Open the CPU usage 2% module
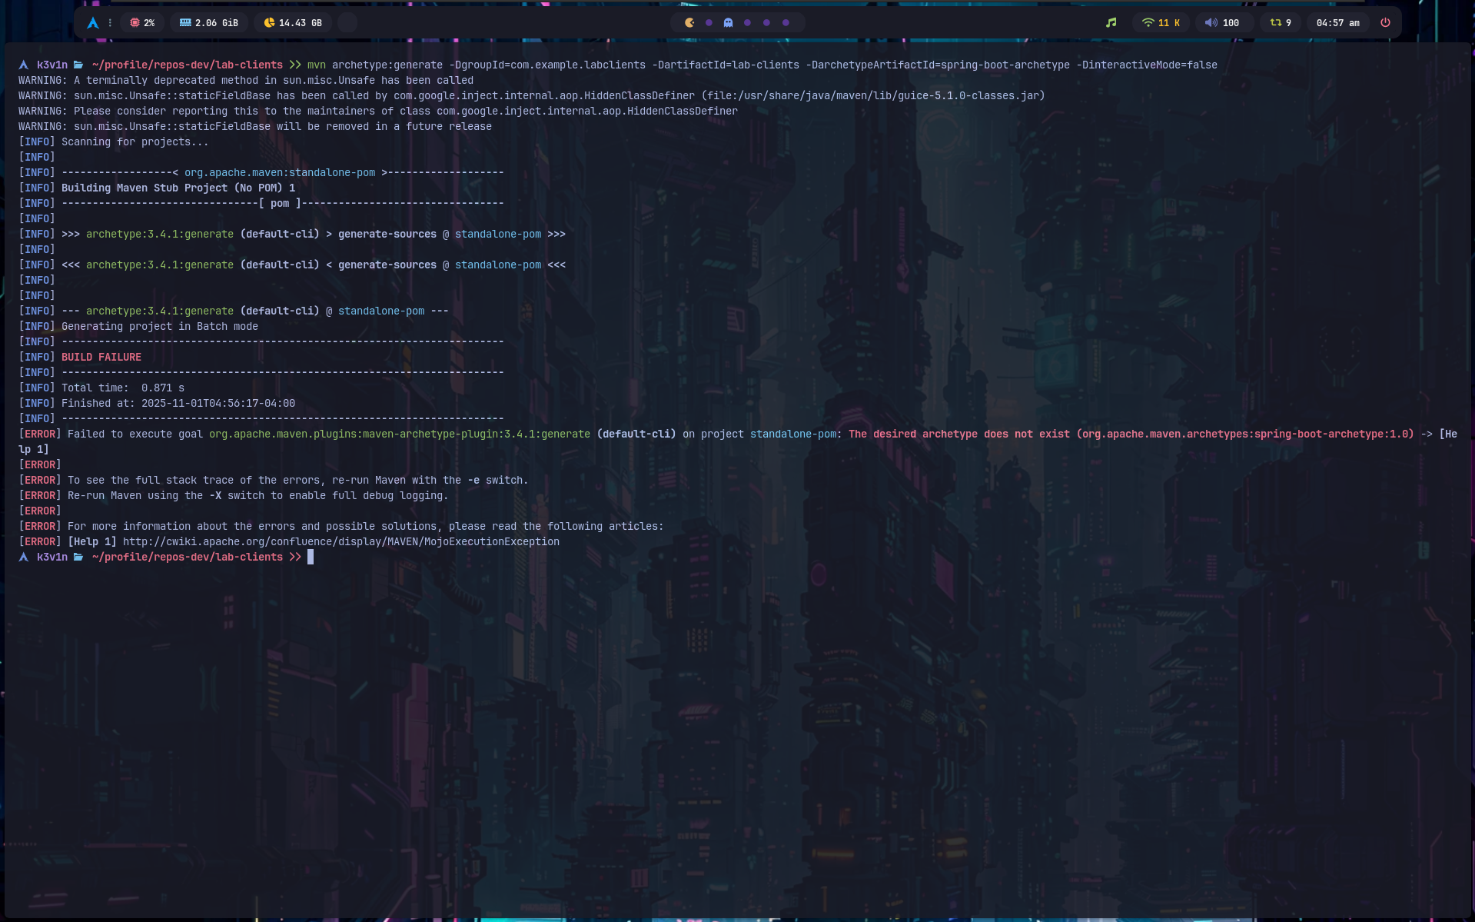Image resolution: width=1475 pixels, height=922 pixels. (x=142, y=23)
